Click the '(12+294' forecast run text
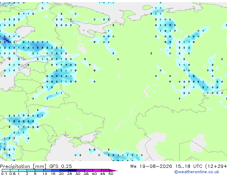The width and height of the screenshot is (227, 175). pos(216,166)
